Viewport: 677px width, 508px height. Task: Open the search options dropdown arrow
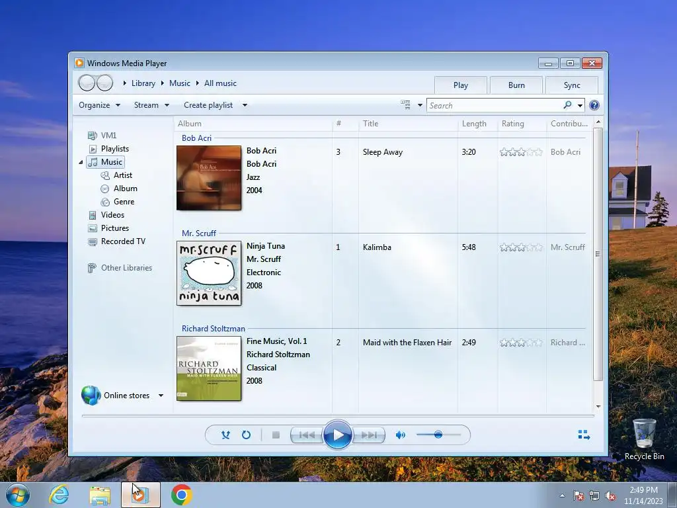pyautogui.click(x=580, y=105)
